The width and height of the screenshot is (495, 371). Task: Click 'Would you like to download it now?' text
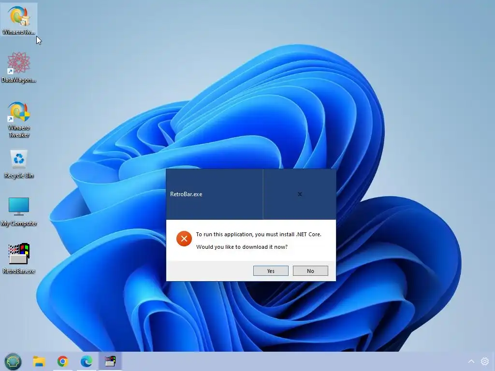pyautogui.click(x=242, y=247)
